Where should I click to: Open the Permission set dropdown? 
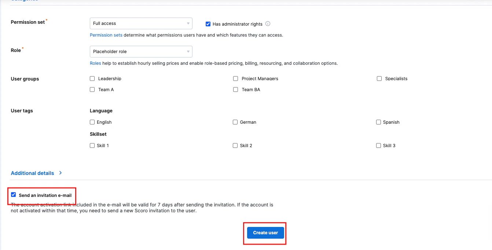[x=141, y=23]
